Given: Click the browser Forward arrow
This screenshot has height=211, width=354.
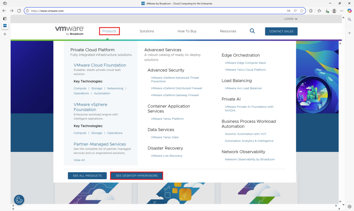Looking at the screenshot, I should [x=11, y=11].
